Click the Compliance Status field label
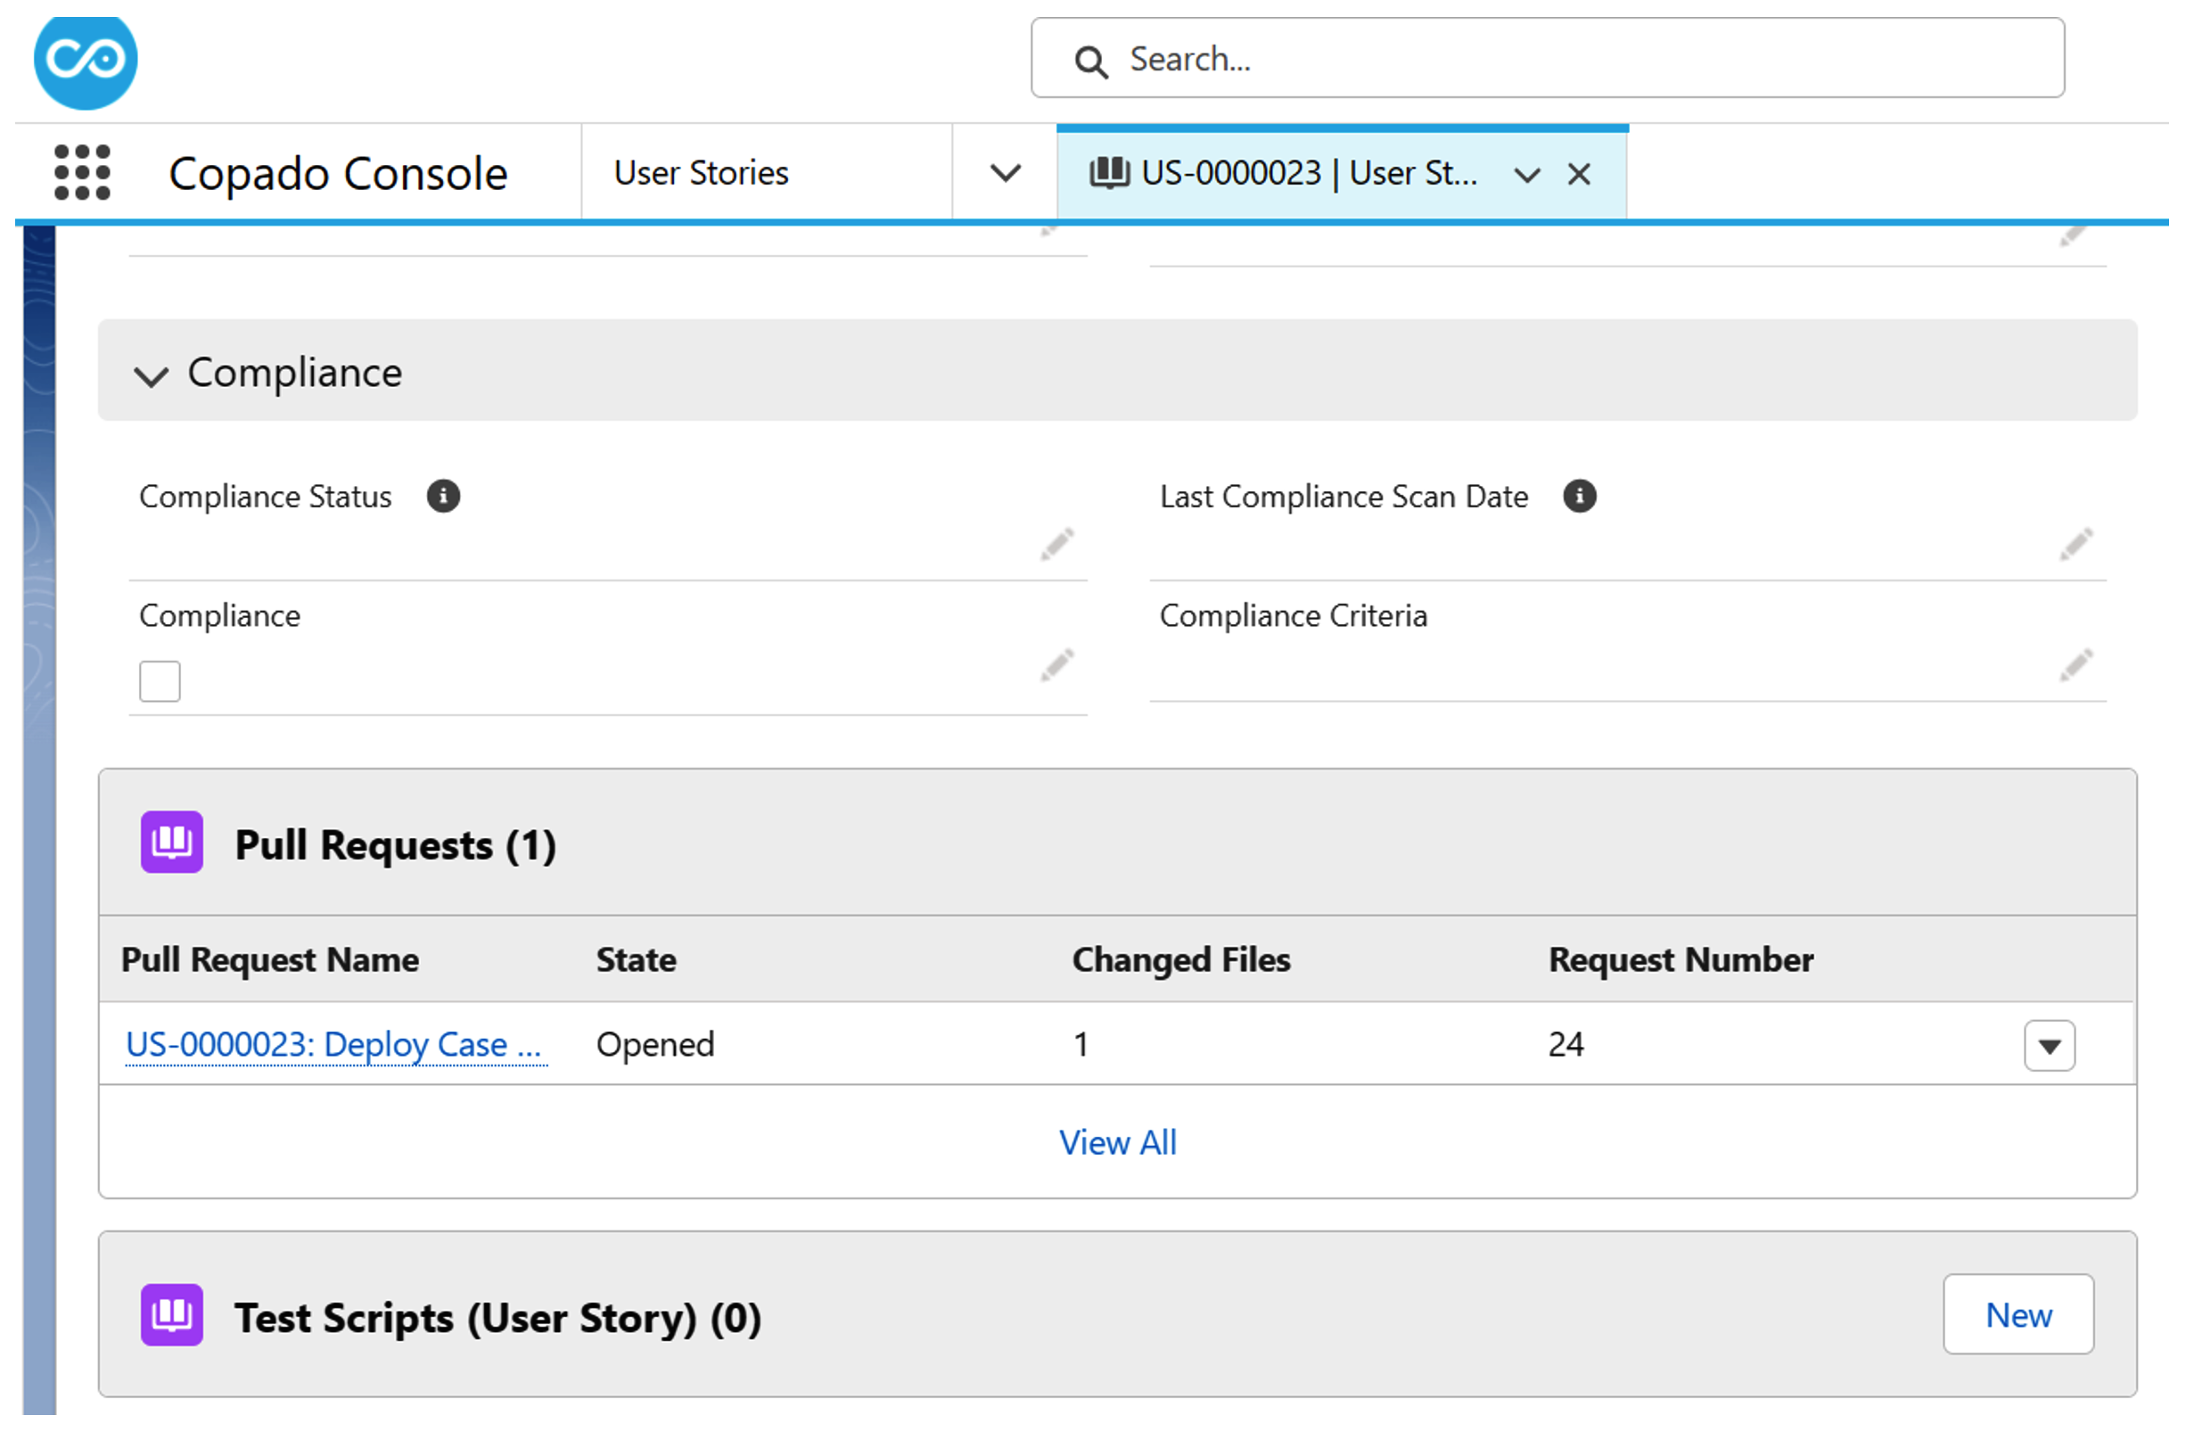The height and width of the screenshot is (1440, 2186). coord(266,497)
